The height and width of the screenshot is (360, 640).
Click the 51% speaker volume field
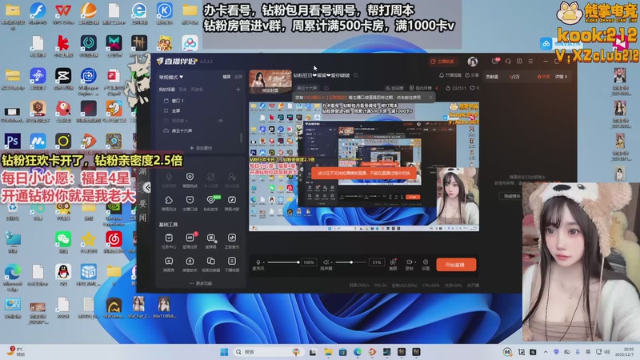tap(376, 262)
